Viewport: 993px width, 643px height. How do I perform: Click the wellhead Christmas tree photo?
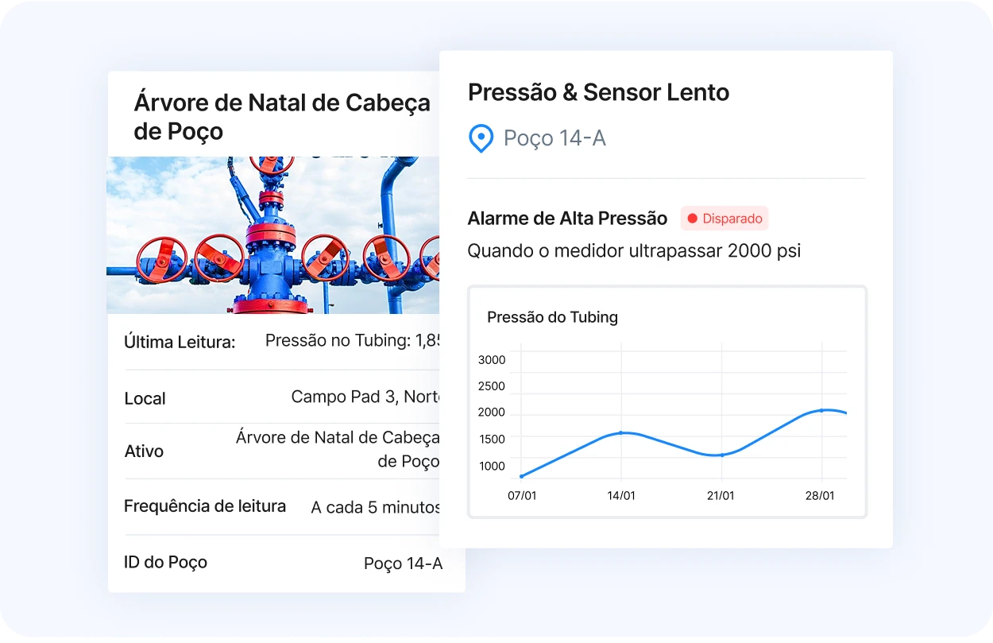273,234
